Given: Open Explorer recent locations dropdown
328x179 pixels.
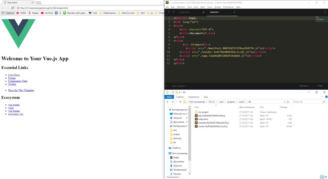Looking at the screenshot, I should click(x=177, y=102).
